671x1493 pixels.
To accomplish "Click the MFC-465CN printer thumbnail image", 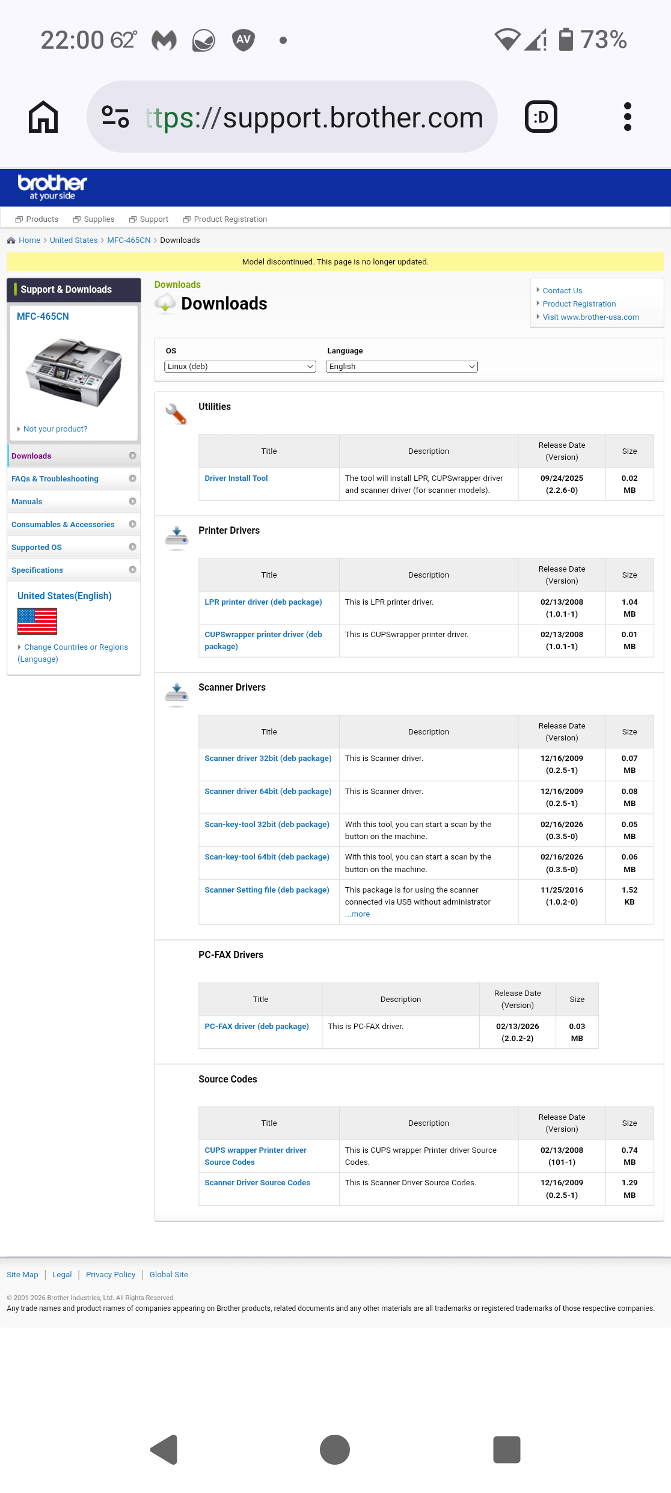I will (74, 373).
